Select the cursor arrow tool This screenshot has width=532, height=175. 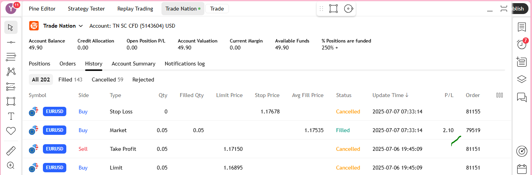point(11,27)
